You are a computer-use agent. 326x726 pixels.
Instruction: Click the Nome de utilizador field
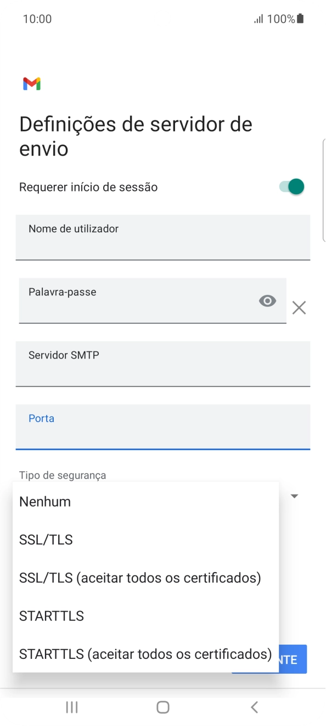tap(163, 237)
